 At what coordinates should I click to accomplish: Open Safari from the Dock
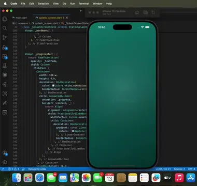(x=39, y=178)
